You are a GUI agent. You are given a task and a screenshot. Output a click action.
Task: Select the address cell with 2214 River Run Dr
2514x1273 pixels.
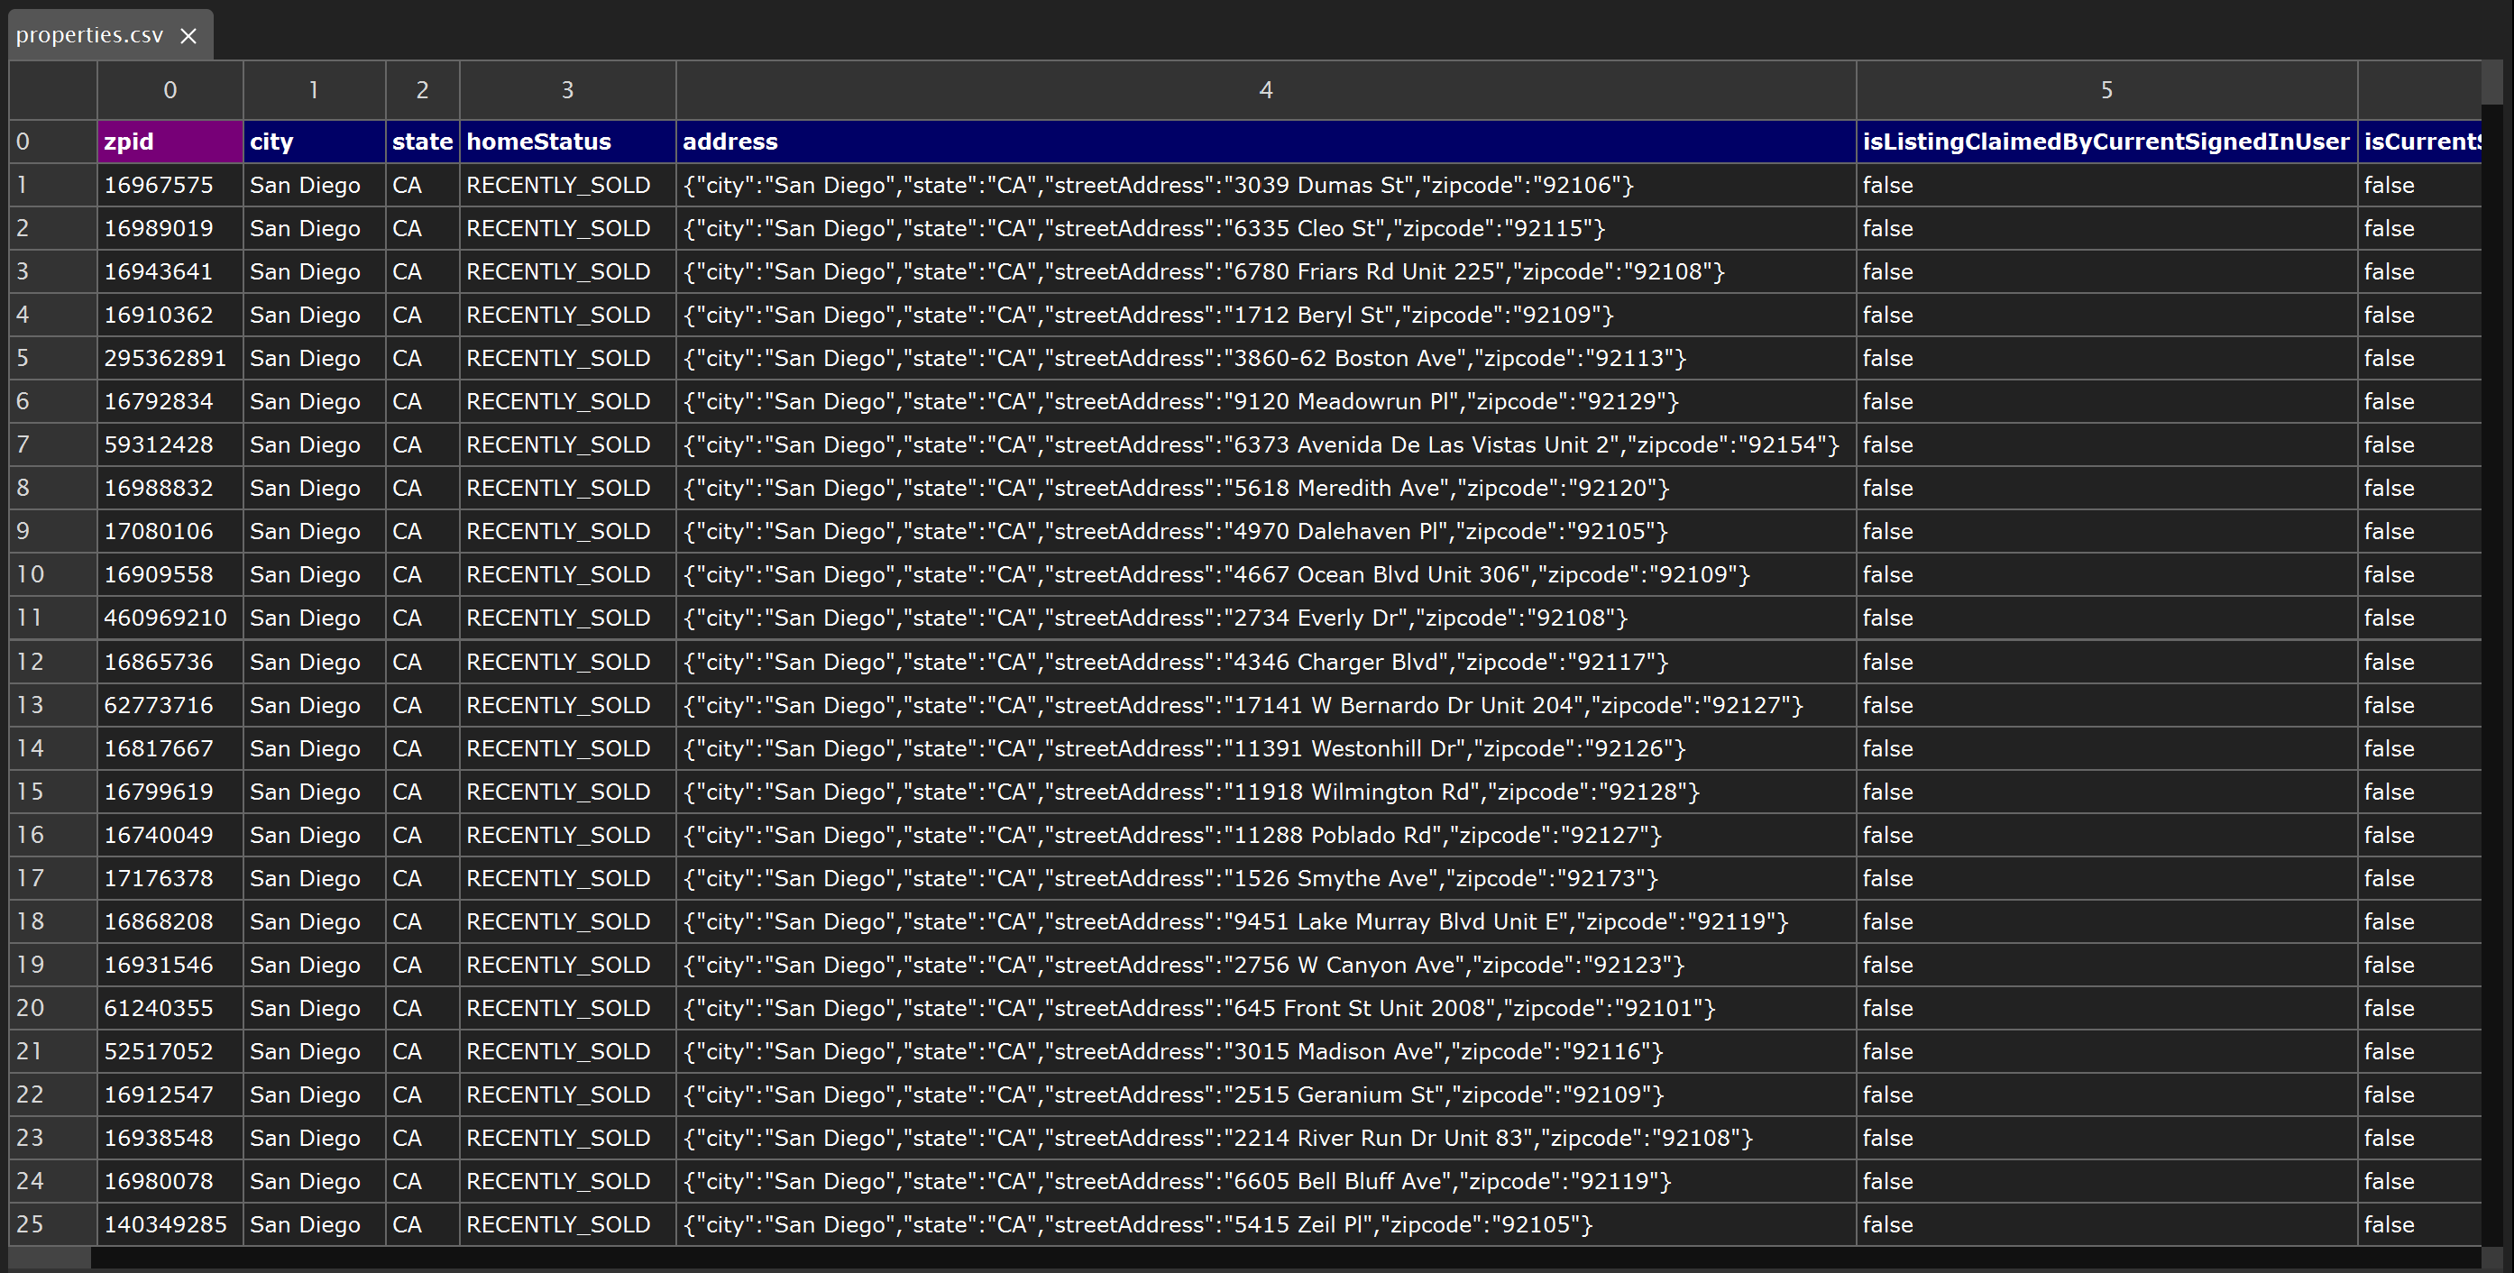[x=1266, y=1138]
